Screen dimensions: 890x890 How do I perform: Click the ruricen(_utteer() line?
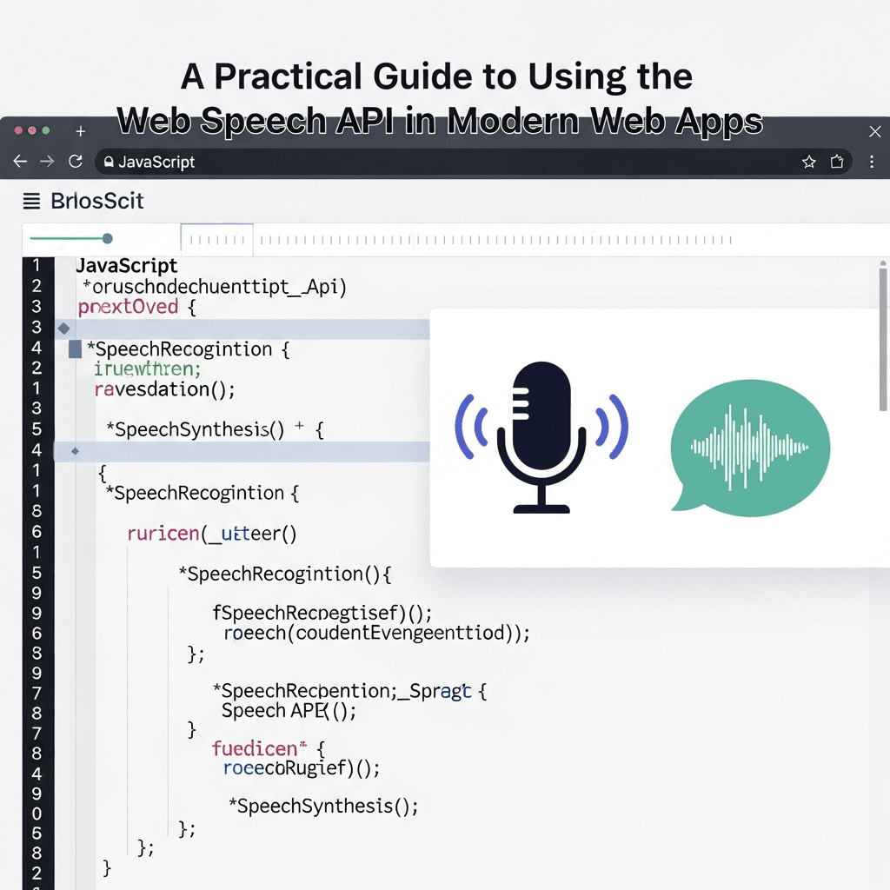pyautogui.click(x=212, y=534)
